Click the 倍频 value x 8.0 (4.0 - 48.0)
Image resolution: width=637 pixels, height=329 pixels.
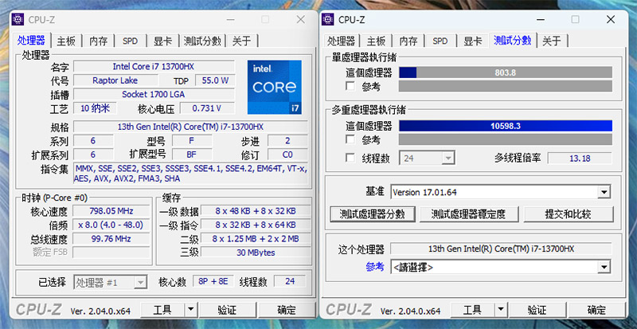click(111, 225)
